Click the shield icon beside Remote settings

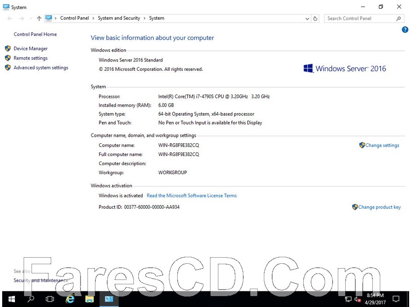(8, 58)
